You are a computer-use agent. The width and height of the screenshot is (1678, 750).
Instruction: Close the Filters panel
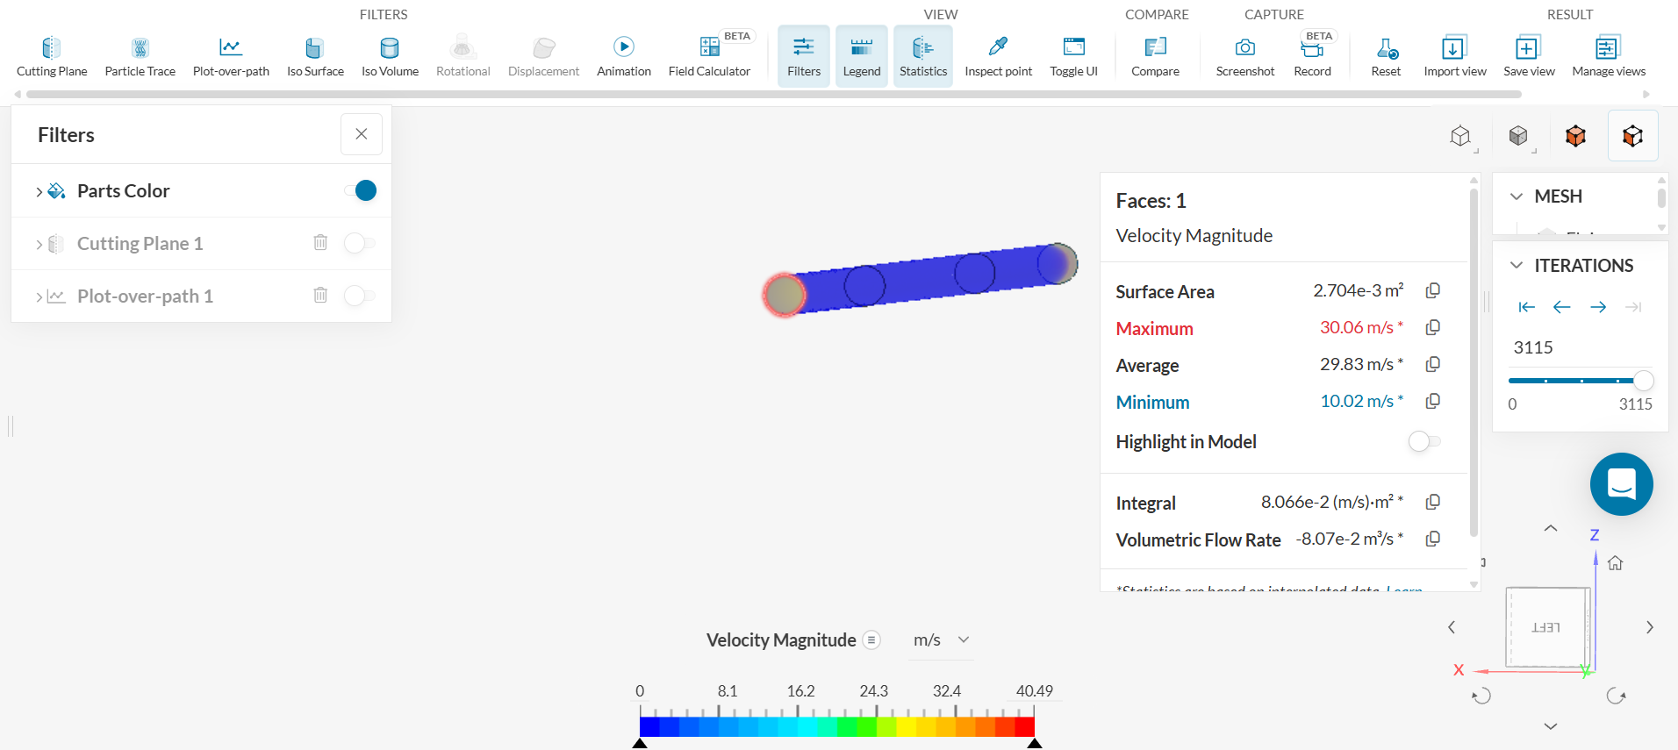tap(362, 134)
